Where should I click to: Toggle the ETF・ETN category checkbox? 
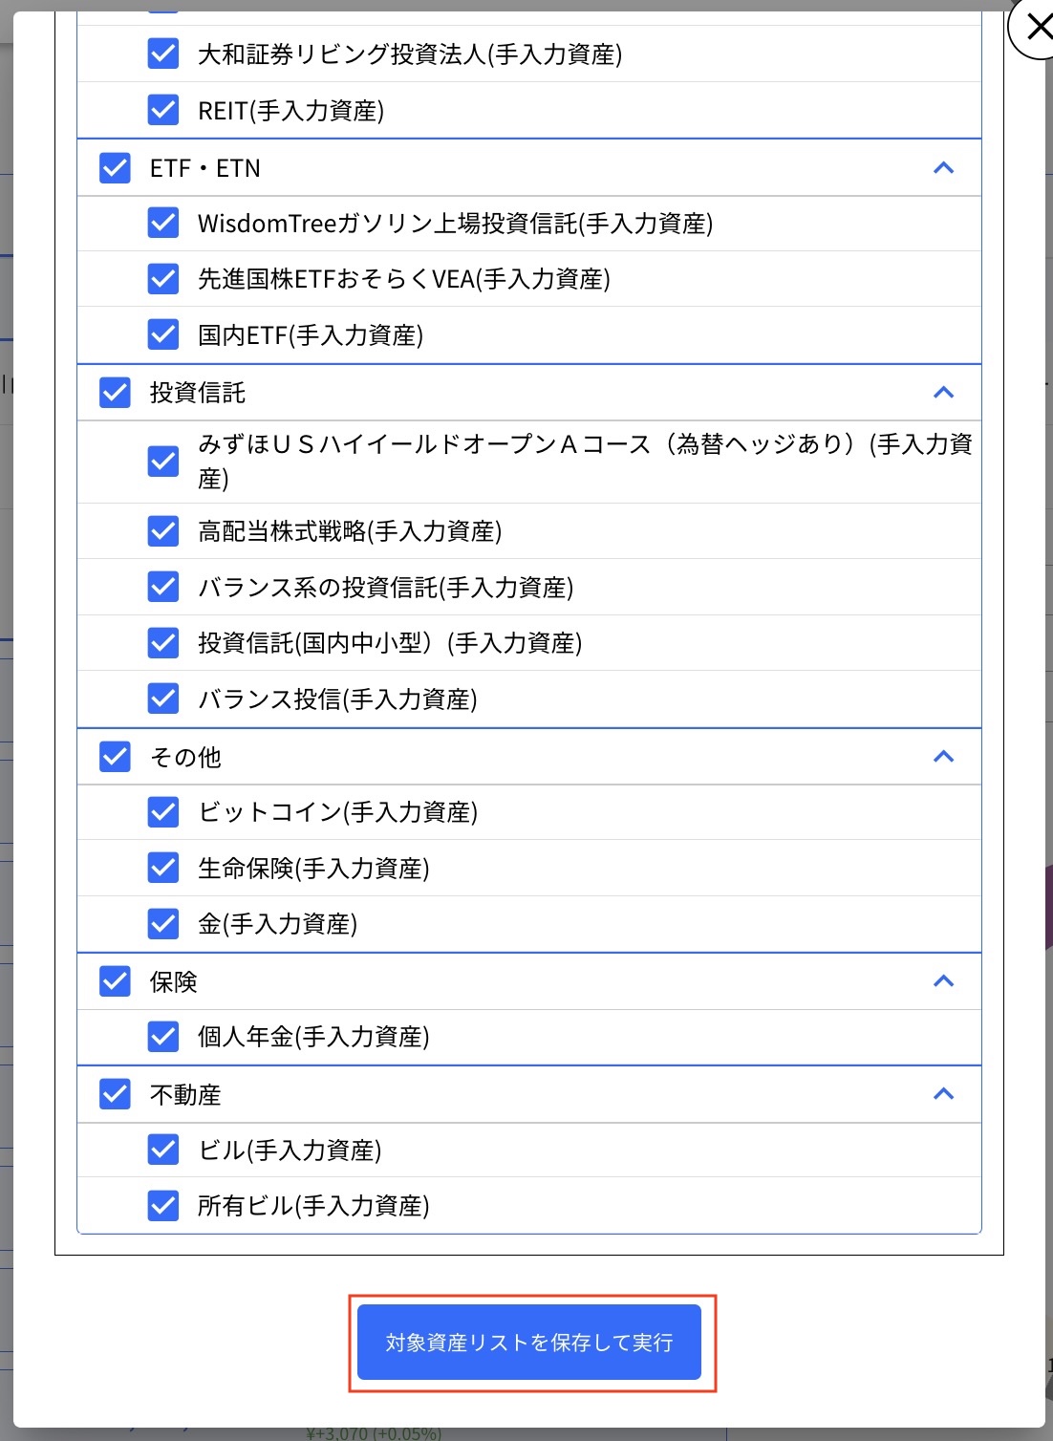(114, 167)
